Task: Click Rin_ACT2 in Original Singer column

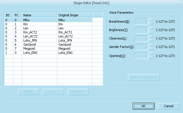Action: [65, 32]
